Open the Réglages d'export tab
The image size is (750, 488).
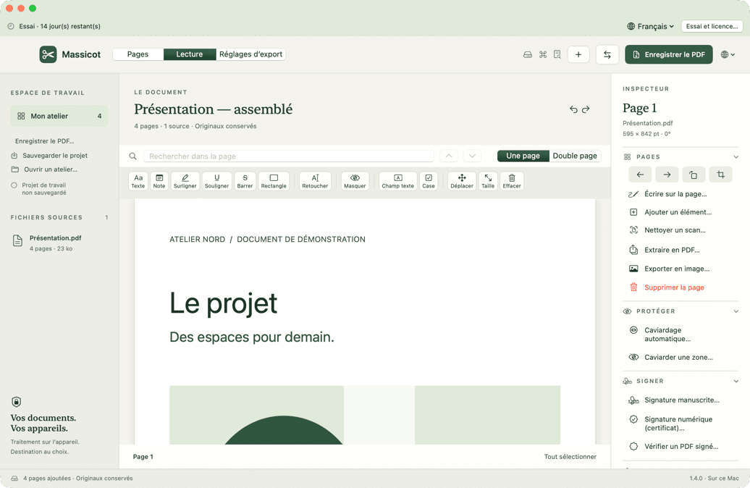click(x=250, y=54)
